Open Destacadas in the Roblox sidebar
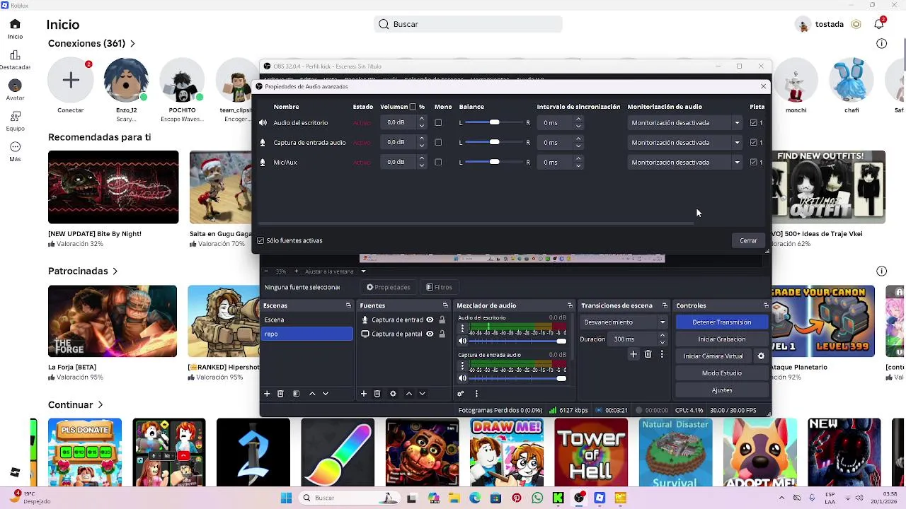Viewport: 906px width, 509px height. pyautogui.click(x=15, y=60)
